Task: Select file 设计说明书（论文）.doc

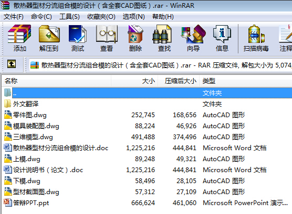Action: (48, 170)
